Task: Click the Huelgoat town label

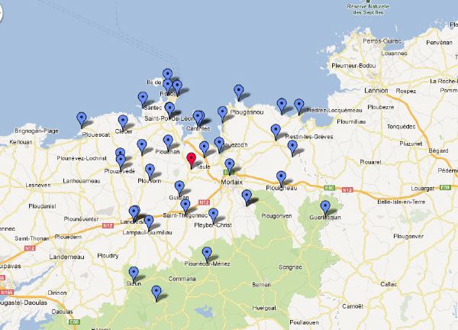Action: tap(264, 308)
